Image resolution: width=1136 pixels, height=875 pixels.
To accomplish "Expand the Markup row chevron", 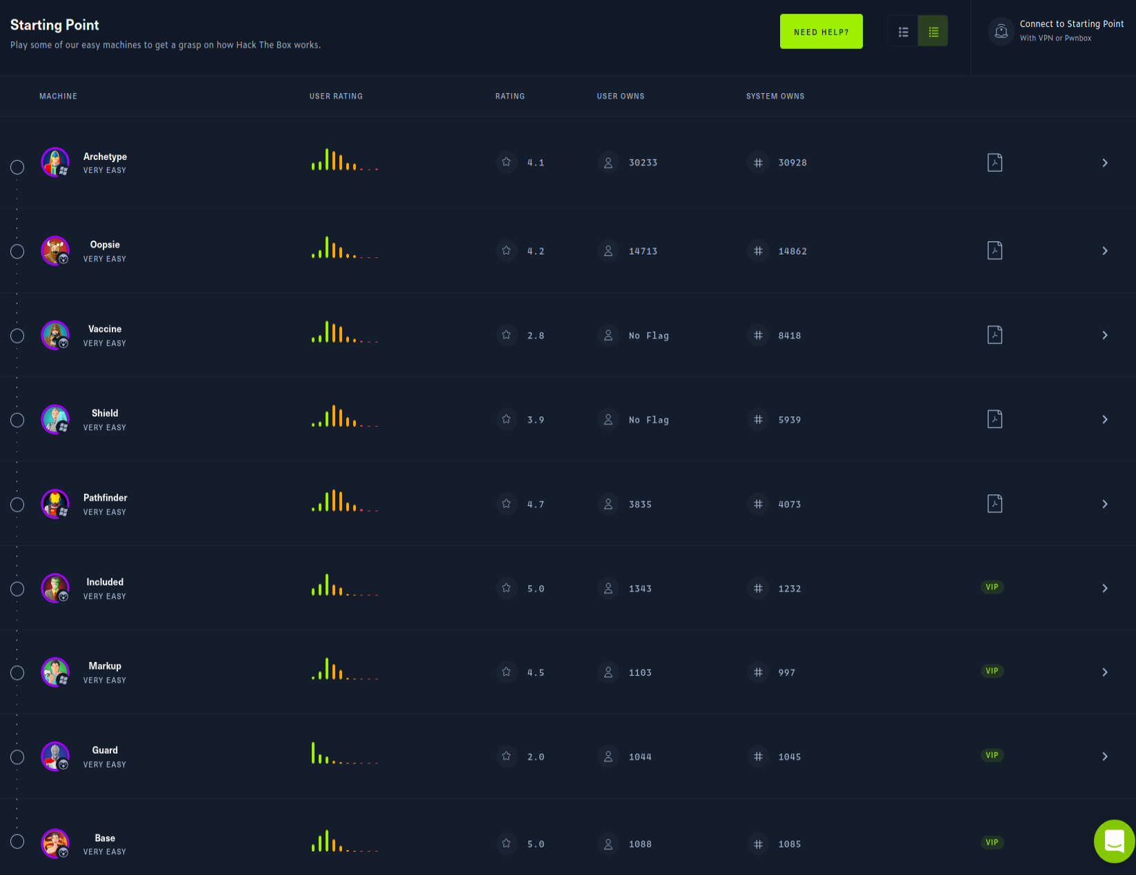I will (1104, 672).
